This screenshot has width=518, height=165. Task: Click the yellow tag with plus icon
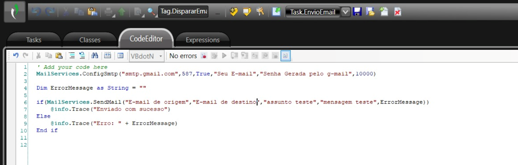click(x=233, y=12)
